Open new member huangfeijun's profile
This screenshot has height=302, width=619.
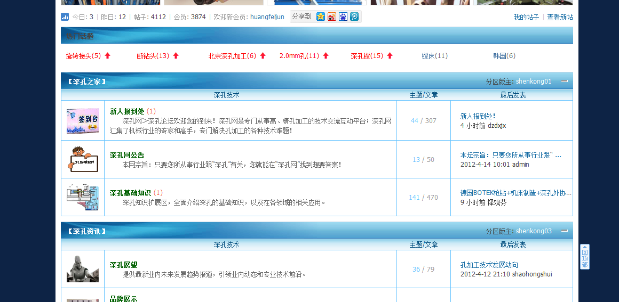(x=267, y=17)
